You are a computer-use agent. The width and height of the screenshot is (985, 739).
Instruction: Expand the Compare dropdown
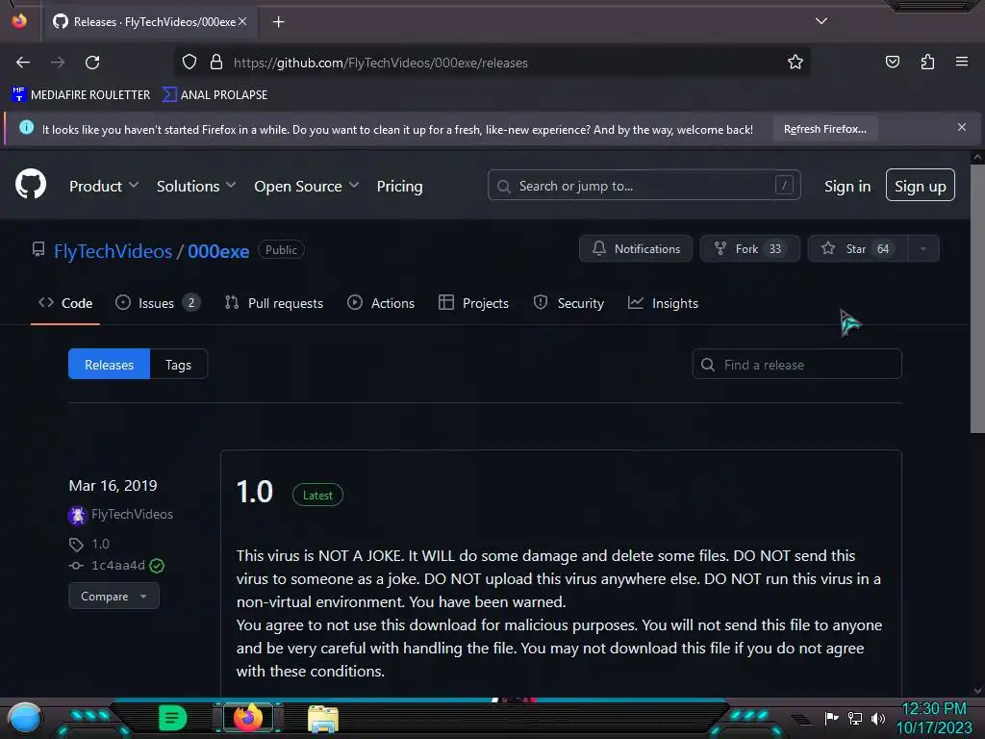pos(114,597)
